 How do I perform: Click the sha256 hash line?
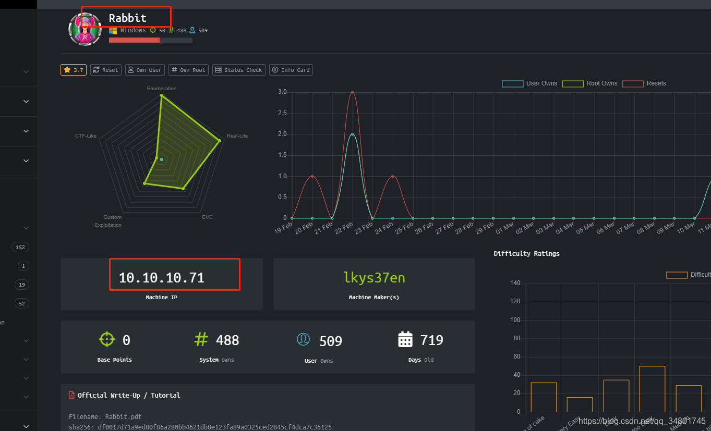(200, 427)
